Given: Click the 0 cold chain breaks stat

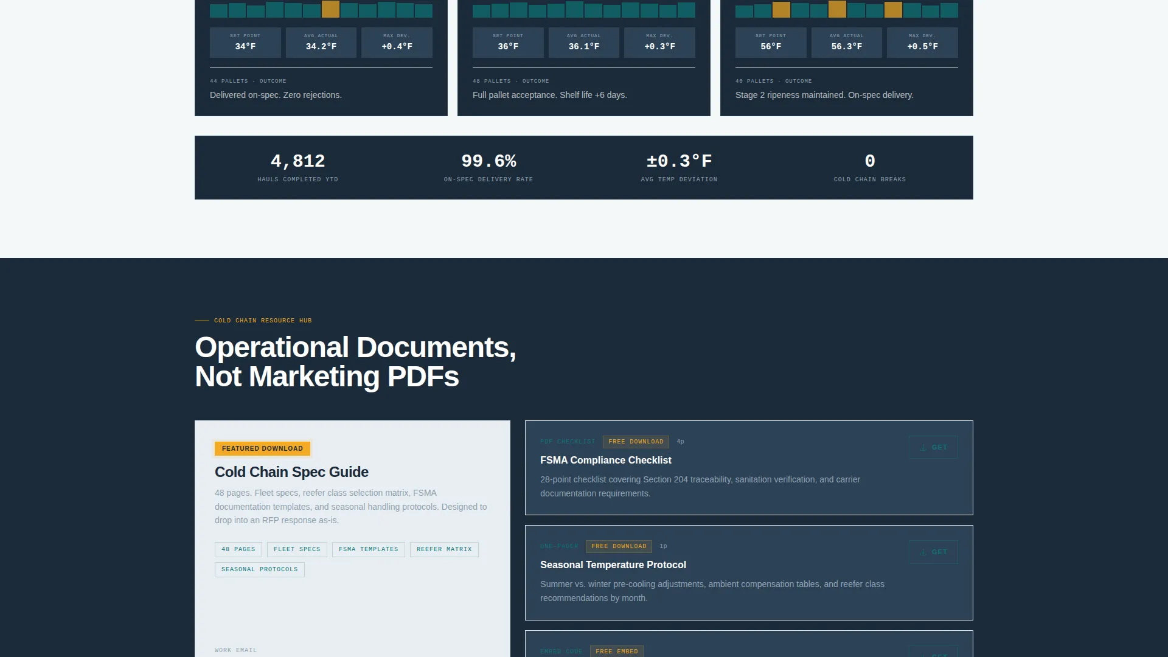Looking at the screenshot, I should pos(870,167).
